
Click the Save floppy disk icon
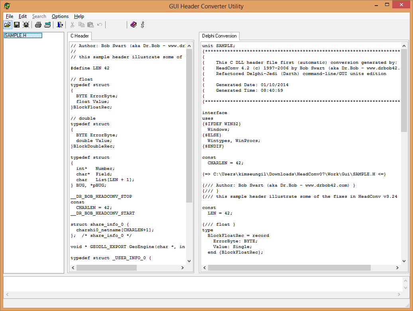point(17,25)
